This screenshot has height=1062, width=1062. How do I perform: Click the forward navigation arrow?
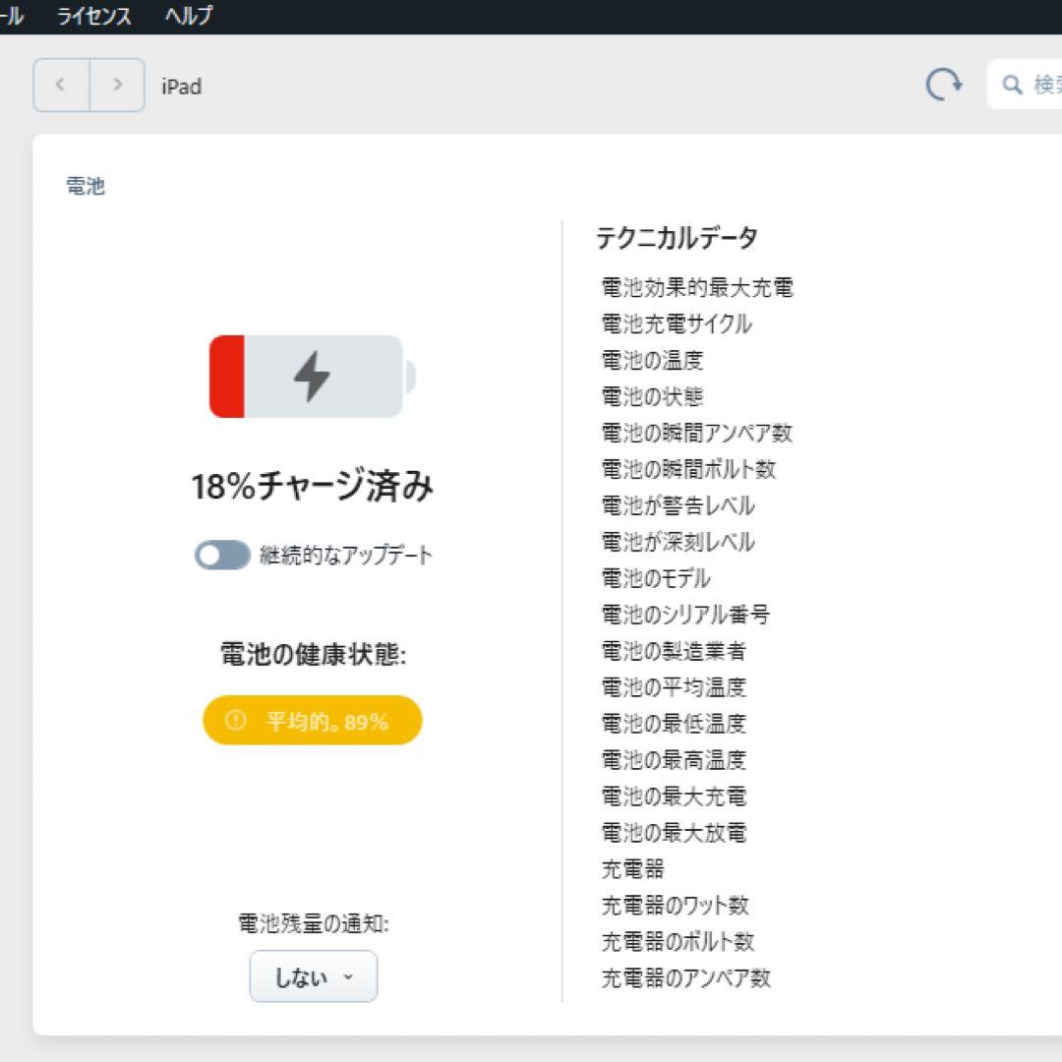pyautogui.click(x=118, y=85)
